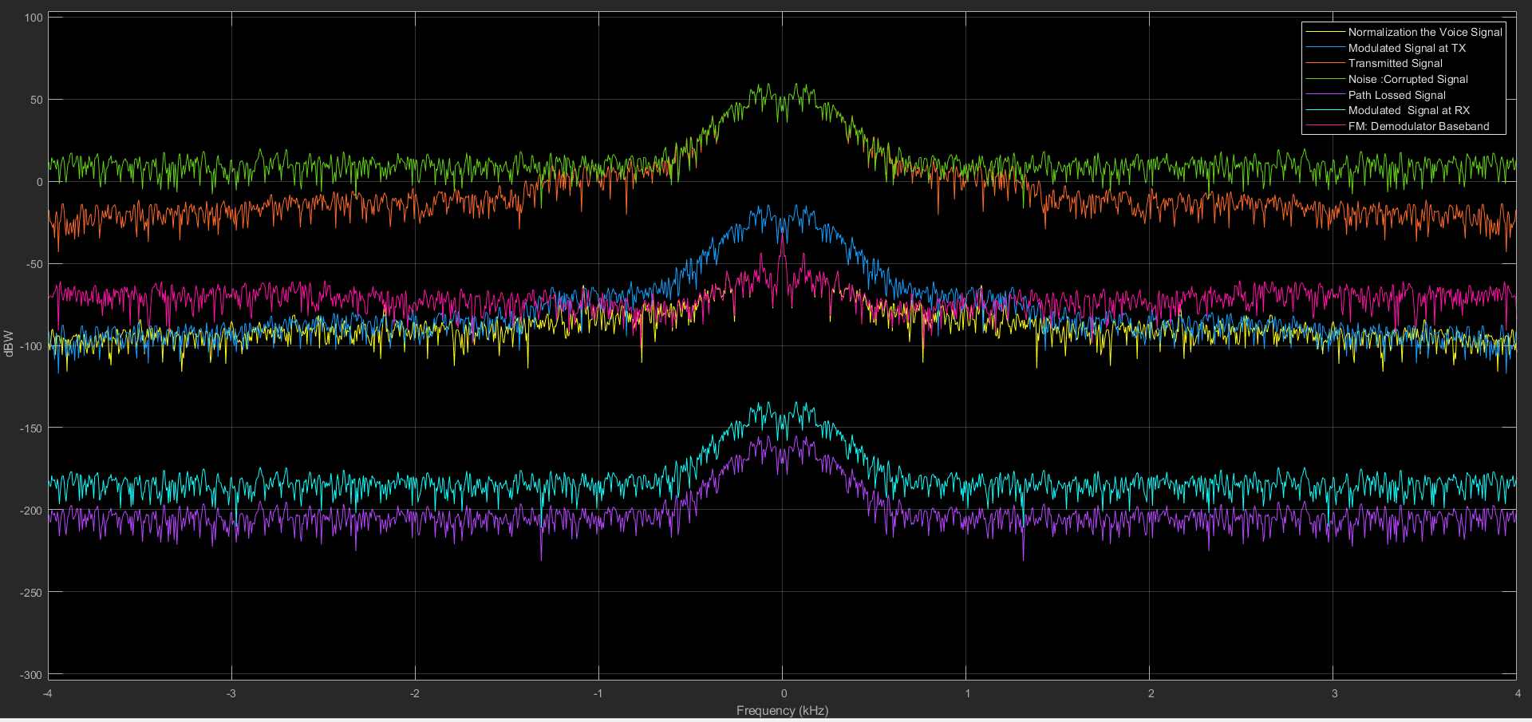
Task: Click the '0' tick on the dBW axis
Action: tap(40, 182)
